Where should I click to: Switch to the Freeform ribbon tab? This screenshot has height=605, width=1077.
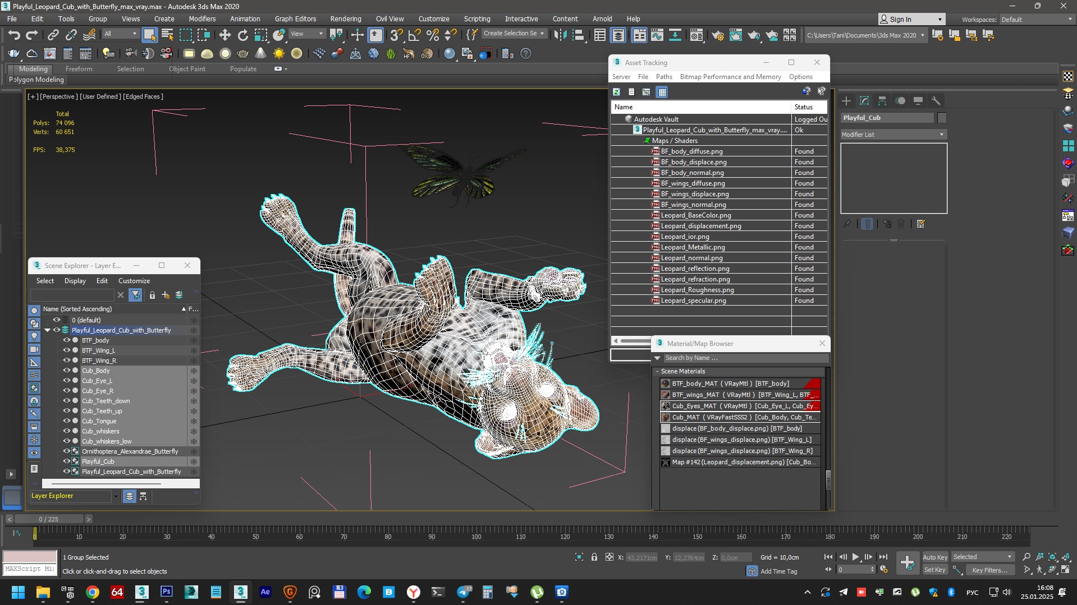pyautogui.click(x=79, y=69)
